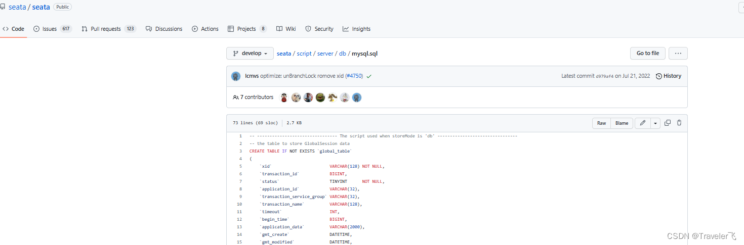Click the second contributor avatar
Image resolution: width=744 pixels, height=245 pixels.
[296, 97]
